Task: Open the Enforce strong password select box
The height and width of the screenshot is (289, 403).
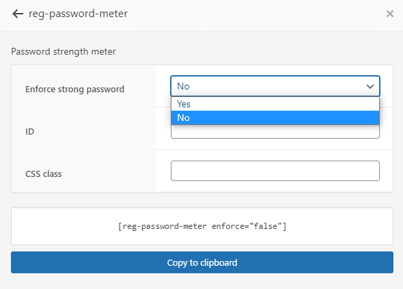Action: [275, 86]
